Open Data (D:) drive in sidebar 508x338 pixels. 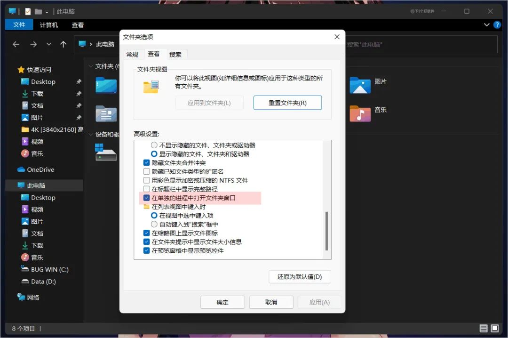pos(43,282)
